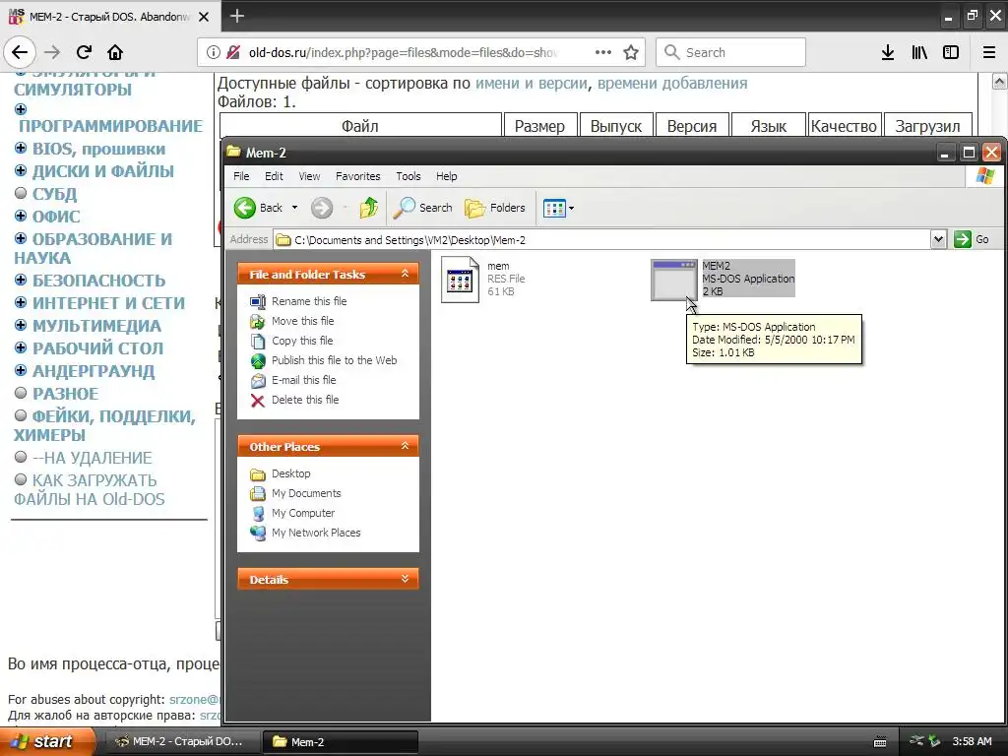Image resolution: width=1008 pixels, height=756 pixels.
Task: Toggle the browser sidebar icon
Action: [x=951, y=52]
